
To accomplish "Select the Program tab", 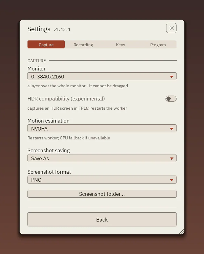I will point(158,44).
